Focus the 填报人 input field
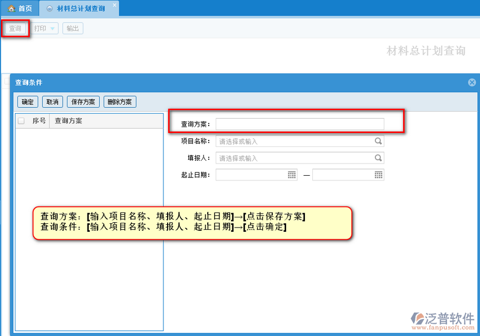This screenshot has width=480, height=336. (x=300, y=158)
